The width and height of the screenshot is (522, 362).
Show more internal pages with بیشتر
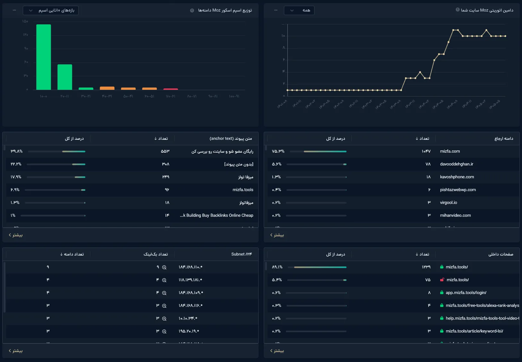277,351
